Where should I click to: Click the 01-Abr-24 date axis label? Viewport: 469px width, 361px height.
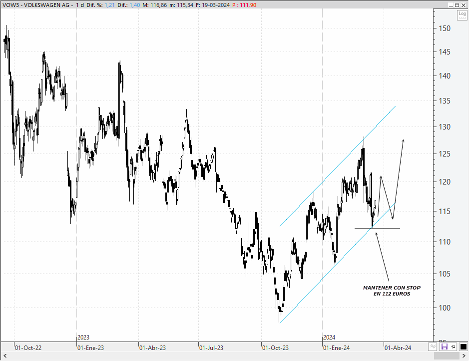click(x=398, y=348)
